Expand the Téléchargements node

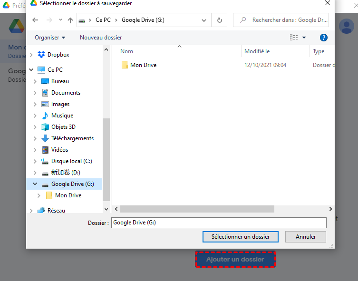(x=35, y=138)
